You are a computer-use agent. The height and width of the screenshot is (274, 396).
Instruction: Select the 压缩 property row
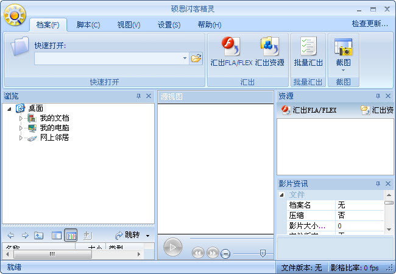click(336, 216)
